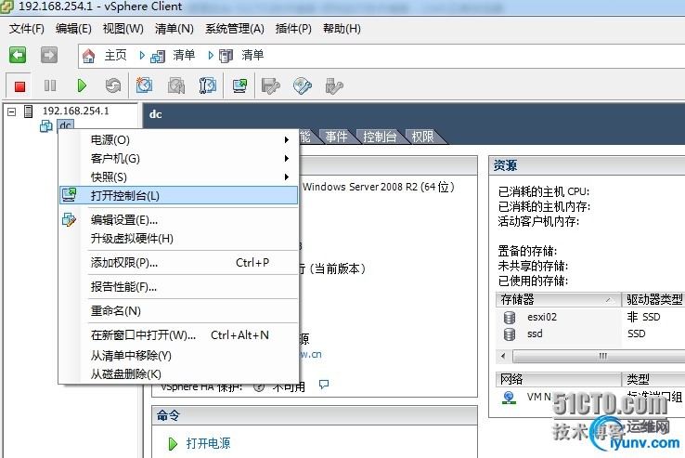The image size is (685, 458).
Task: Launch the VM console toolbar icon
Action: (x=239, y=85)
